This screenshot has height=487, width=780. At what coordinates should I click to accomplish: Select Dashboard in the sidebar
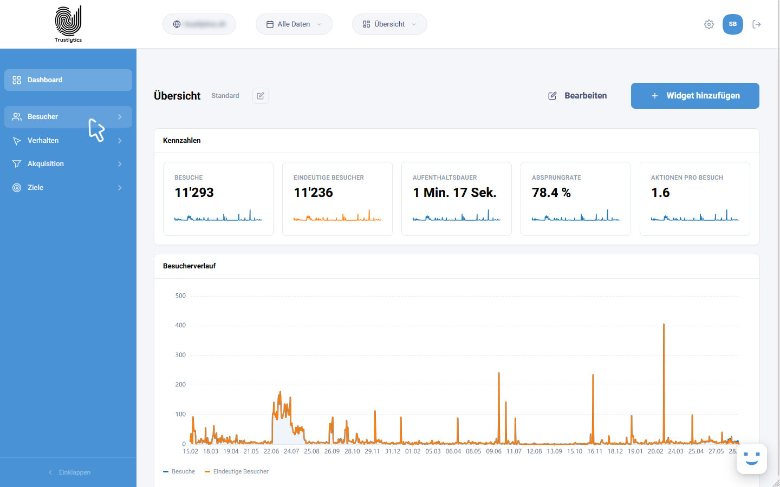[x=68, y=80]
